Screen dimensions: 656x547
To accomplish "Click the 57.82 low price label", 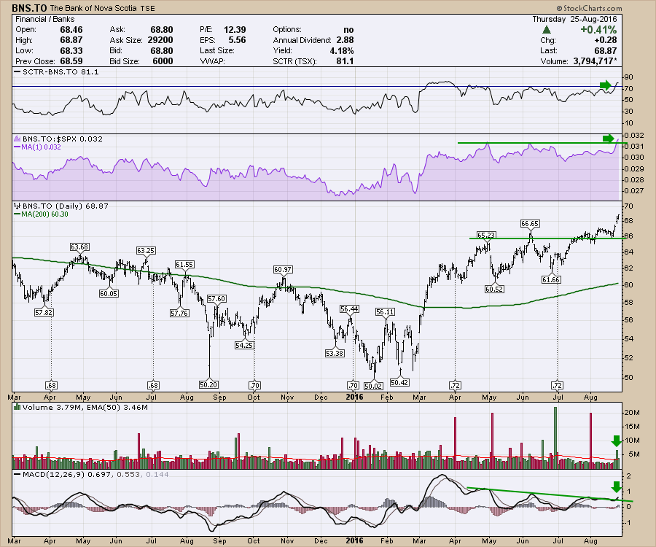I will (44, 312).
